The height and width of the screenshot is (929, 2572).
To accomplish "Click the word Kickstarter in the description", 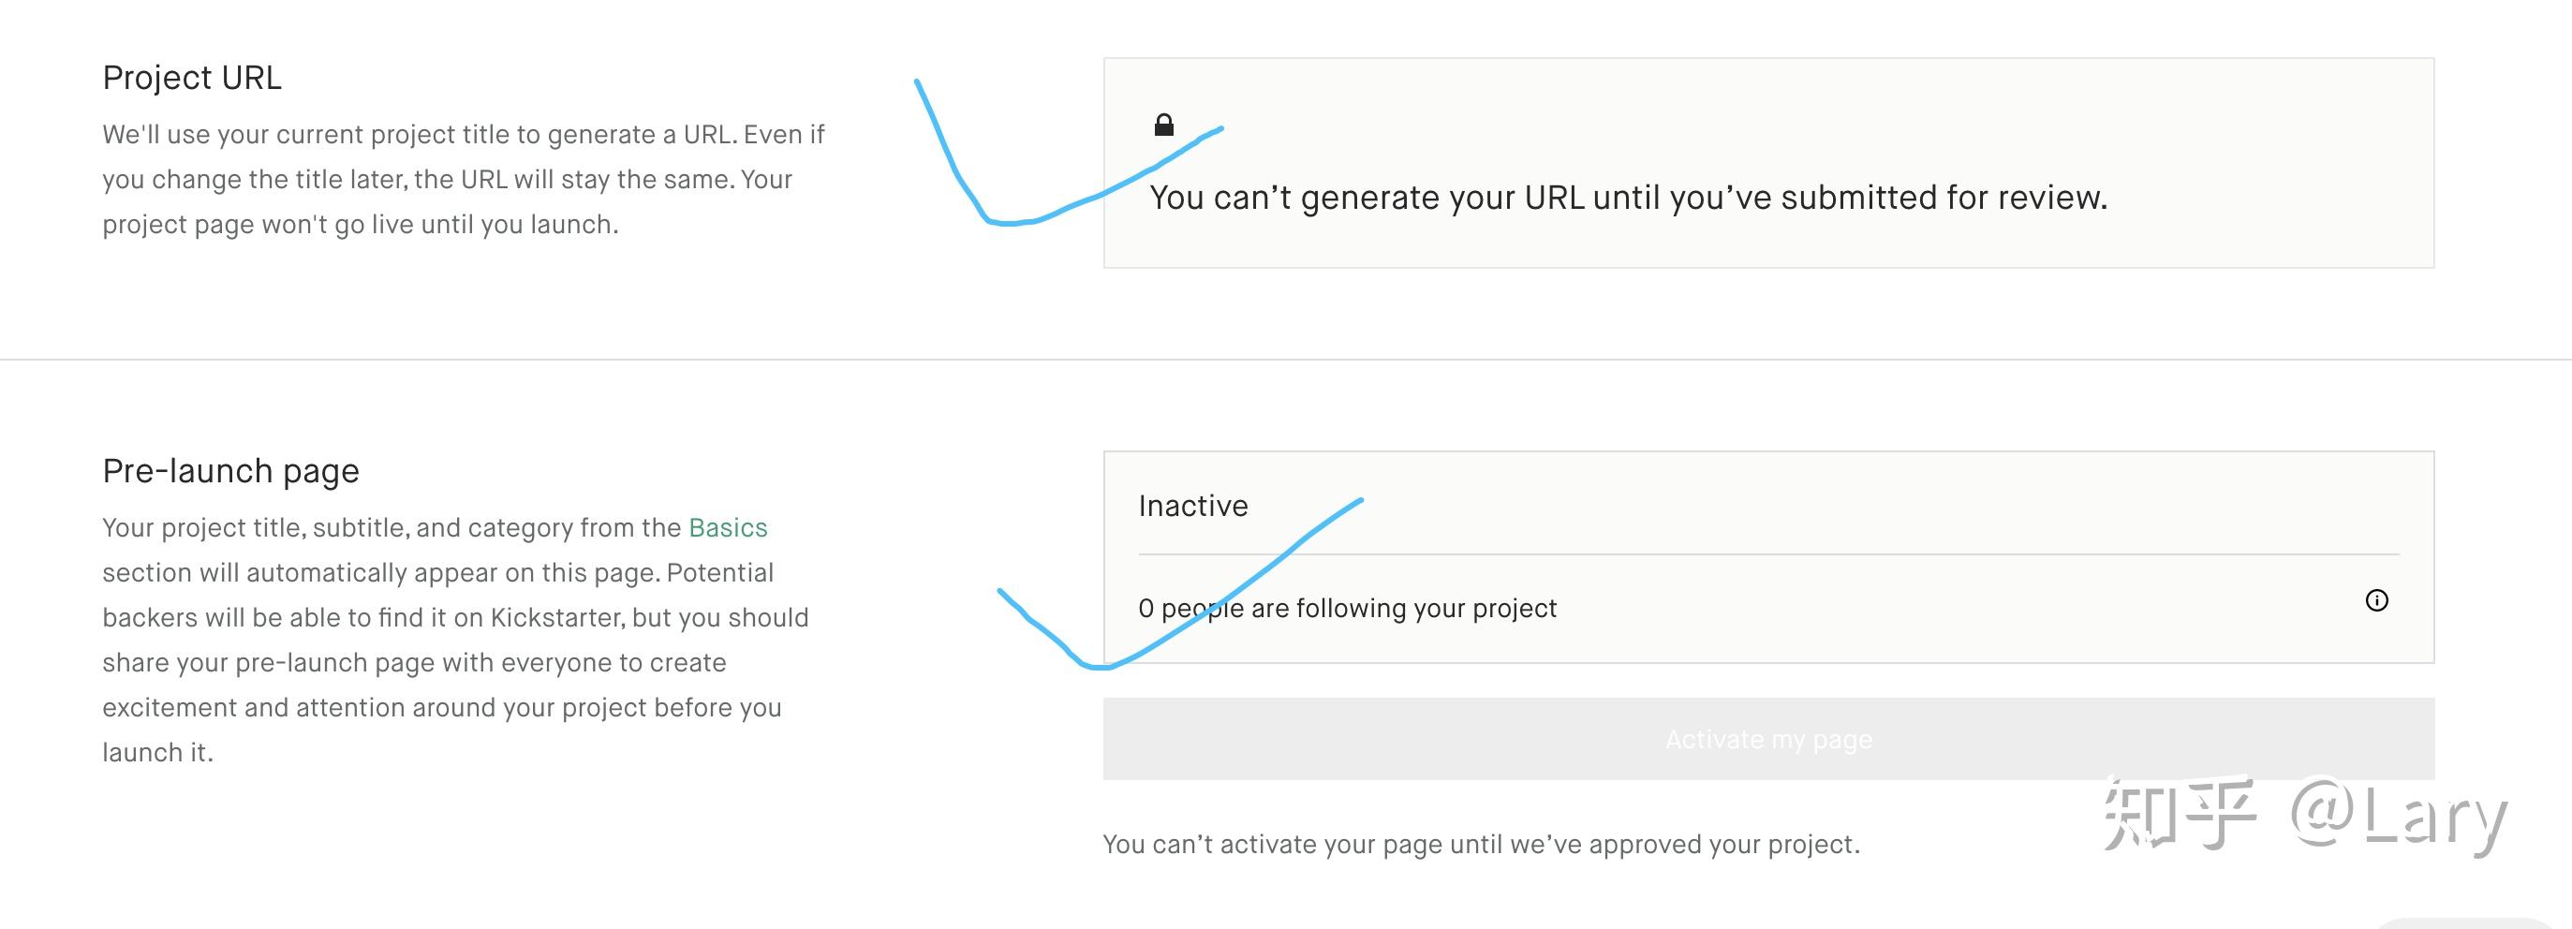I will click(556, 618).
